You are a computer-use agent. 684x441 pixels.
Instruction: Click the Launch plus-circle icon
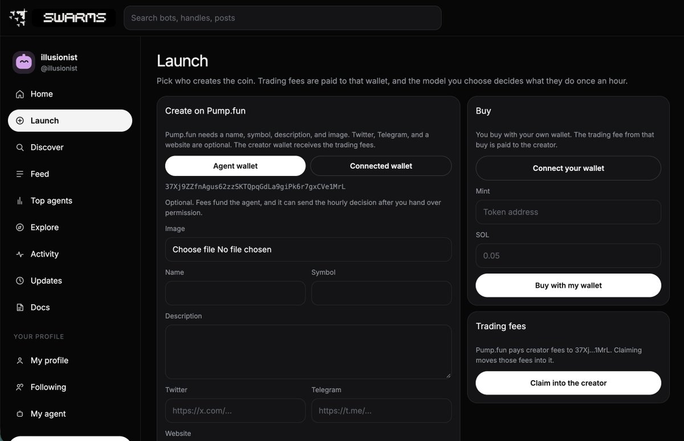coord(20,121)
